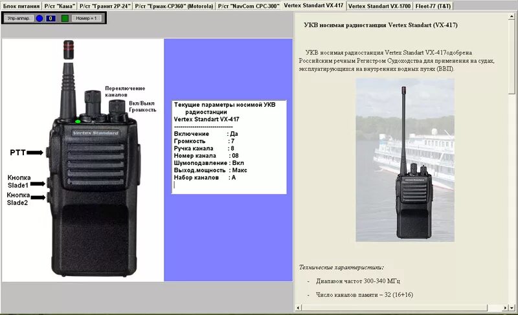Click the radio's power/volume knob

[117, 108]
